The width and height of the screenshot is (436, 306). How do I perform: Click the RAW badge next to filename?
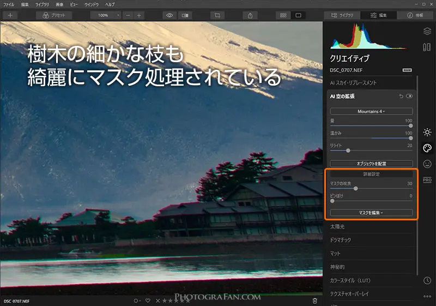407,70
